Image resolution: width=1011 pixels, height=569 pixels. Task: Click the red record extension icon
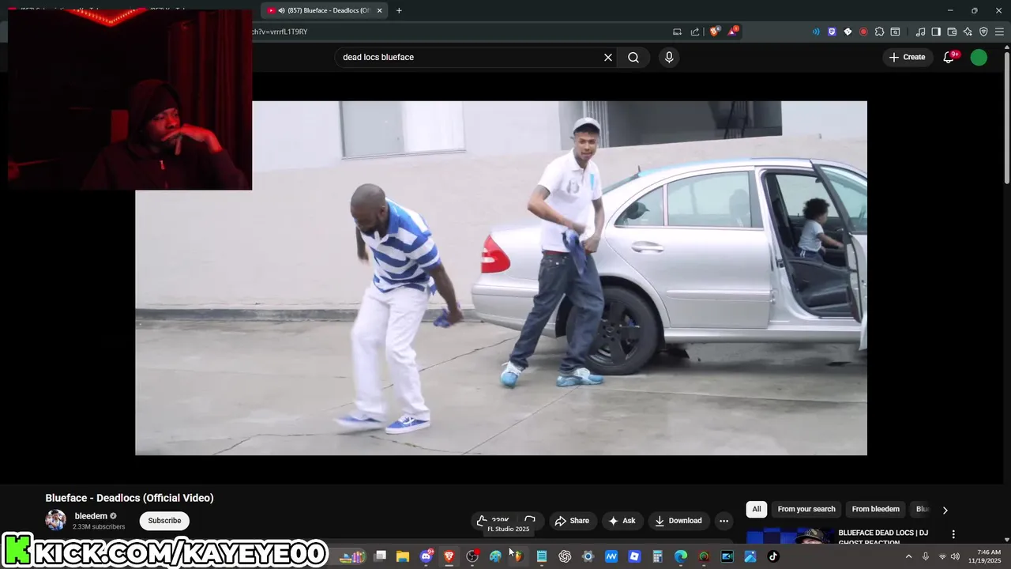(863, 32)
